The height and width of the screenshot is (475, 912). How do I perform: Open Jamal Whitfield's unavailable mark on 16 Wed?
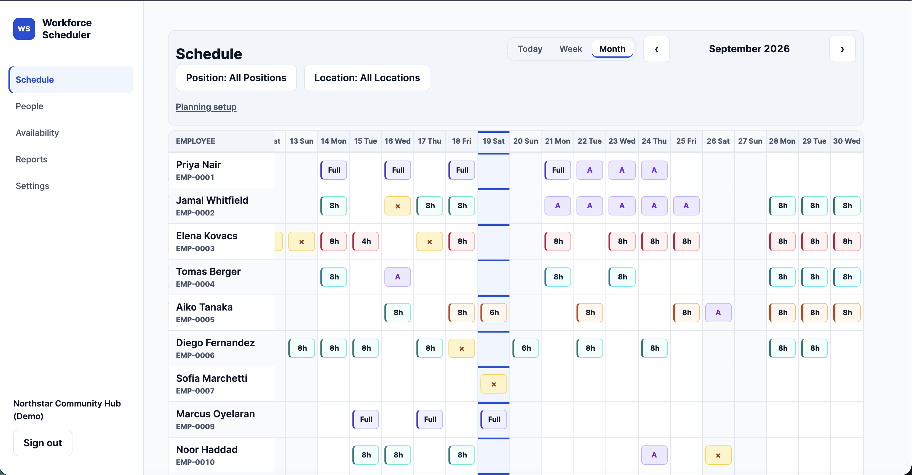[x=398, y=206]
